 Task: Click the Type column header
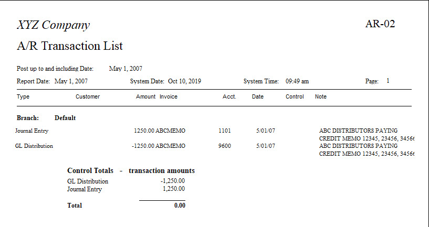pos(23,96)
